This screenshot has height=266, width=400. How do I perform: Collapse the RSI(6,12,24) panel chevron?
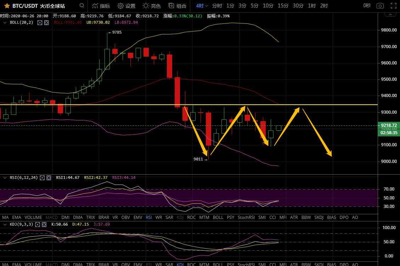[x=5, y=177]
